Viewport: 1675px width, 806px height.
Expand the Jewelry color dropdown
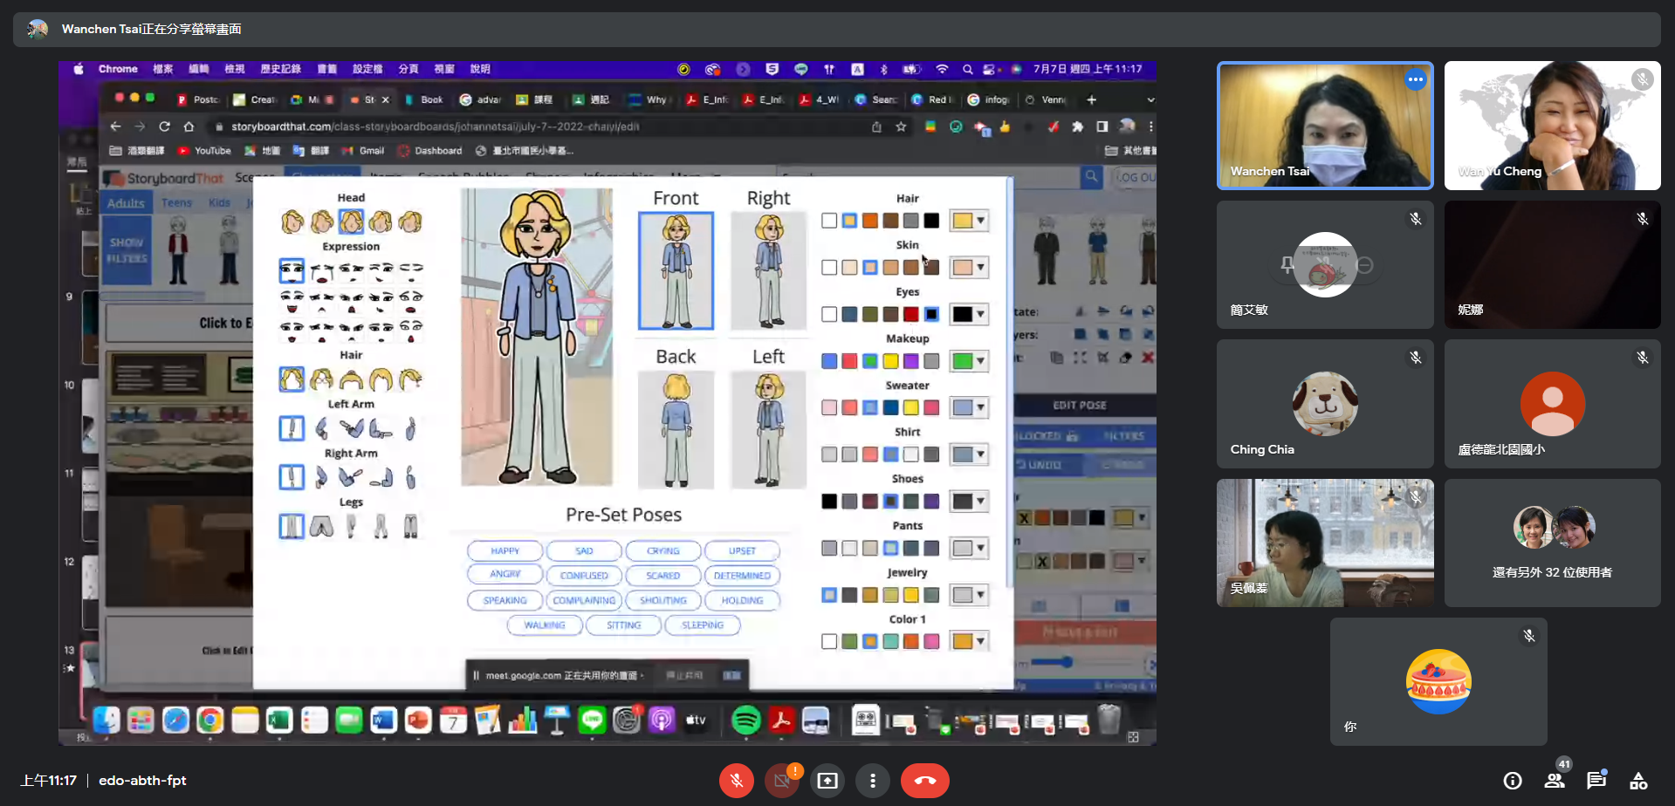[969, 595]
